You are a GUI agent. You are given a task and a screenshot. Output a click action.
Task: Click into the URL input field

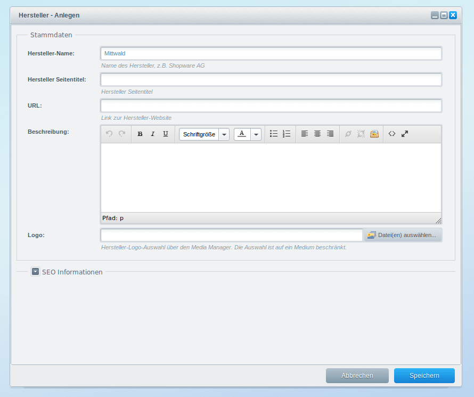(x=271, y=106)
